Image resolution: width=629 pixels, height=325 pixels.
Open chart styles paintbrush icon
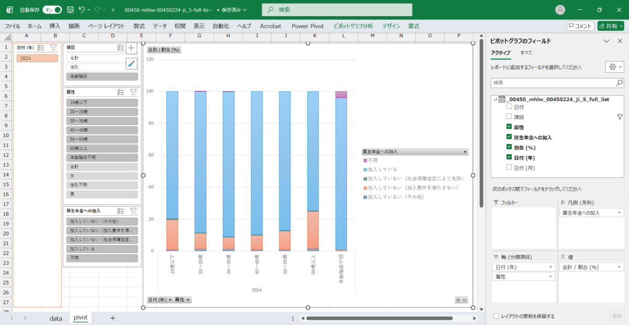tap(131, 63)
